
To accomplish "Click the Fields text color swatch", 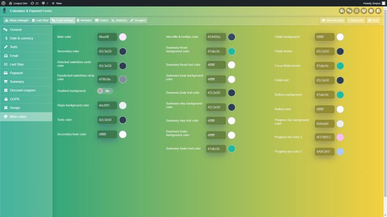I will (x=340, y=80).
